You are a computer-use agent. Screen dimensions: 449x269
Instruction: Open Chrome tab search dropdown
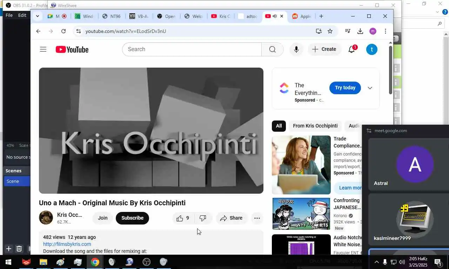point(38,16)
